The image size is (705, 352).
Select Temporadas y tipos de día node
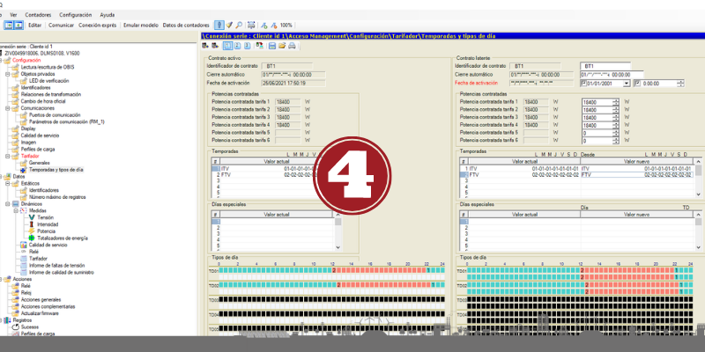click(x=56, y=170)
